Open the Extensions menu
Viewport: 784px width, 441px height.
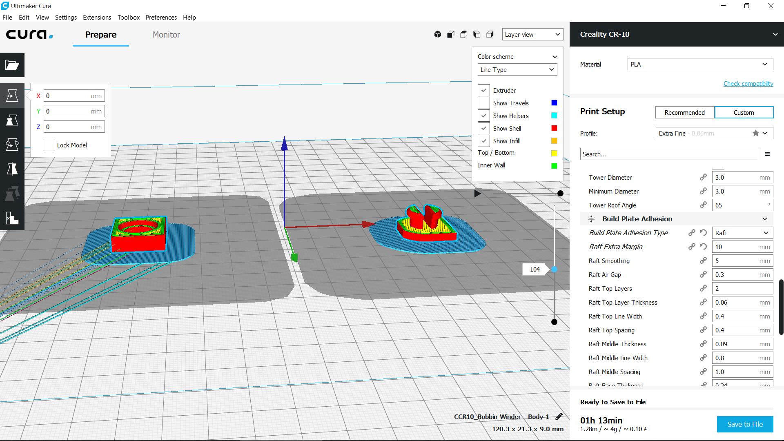pyautogui.click(x=97, y=18)
